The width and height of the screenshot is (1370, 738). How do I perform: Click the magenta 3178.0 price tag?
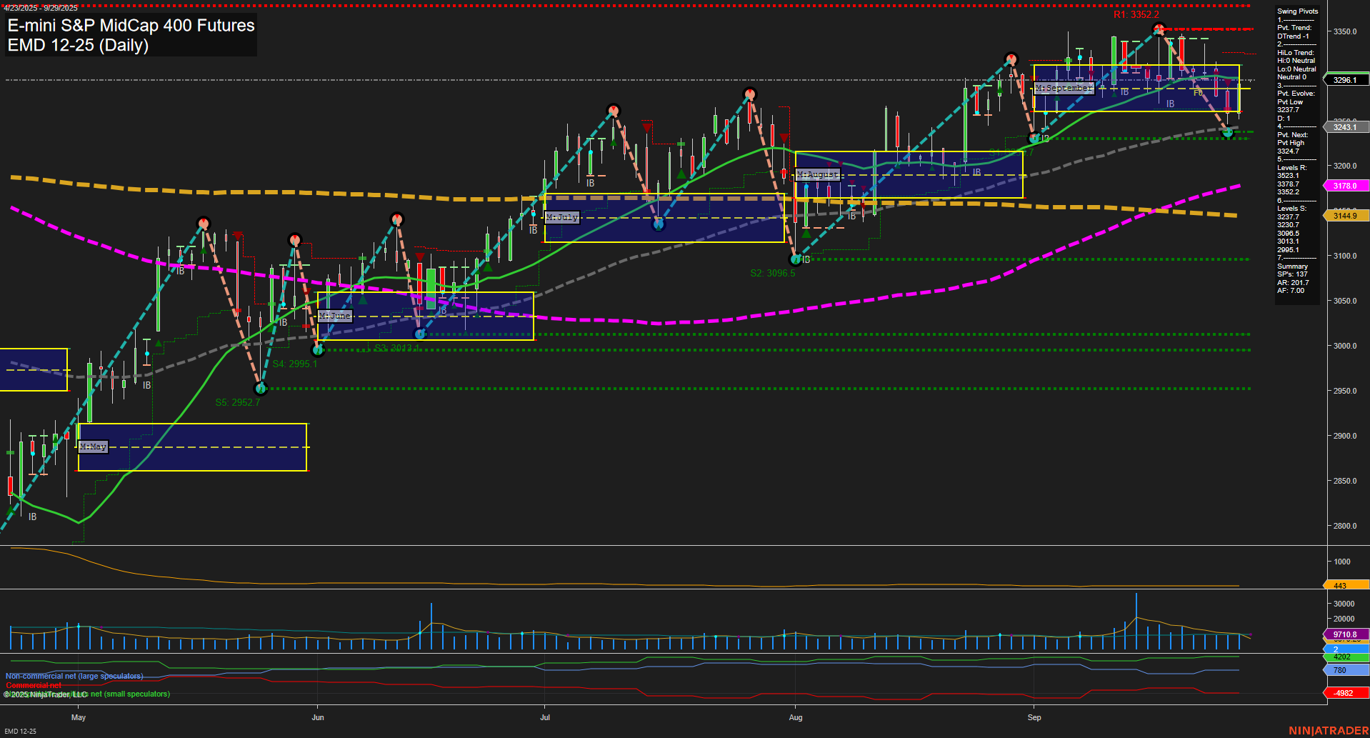click(x=1346, y=185)
